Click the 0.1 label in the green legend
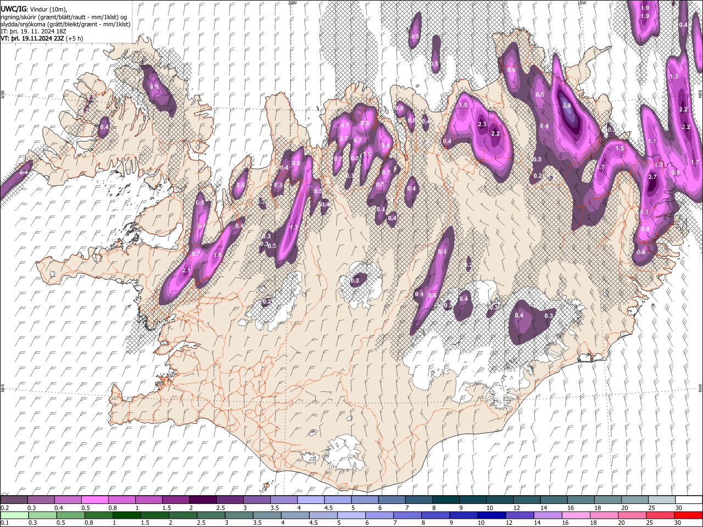This screenshot has height=527, width=703. (x=4, y=523)
